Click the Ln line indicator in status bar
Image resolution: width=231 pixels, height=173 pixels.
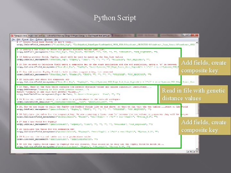[x=189, y=152]
